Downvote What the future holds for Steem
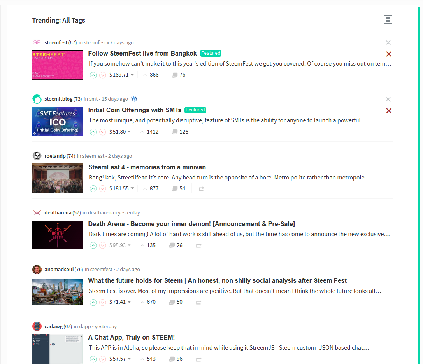 click(x=102, y=302)
